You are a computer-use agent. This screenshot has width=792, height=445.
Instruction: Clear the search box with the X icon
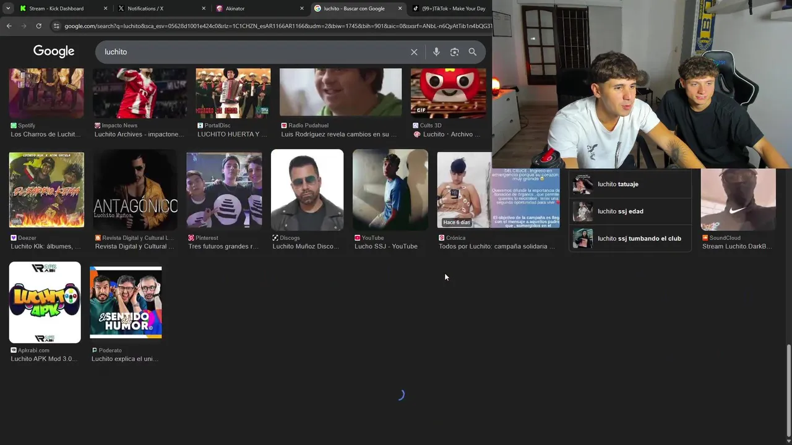tap(414, 52)
